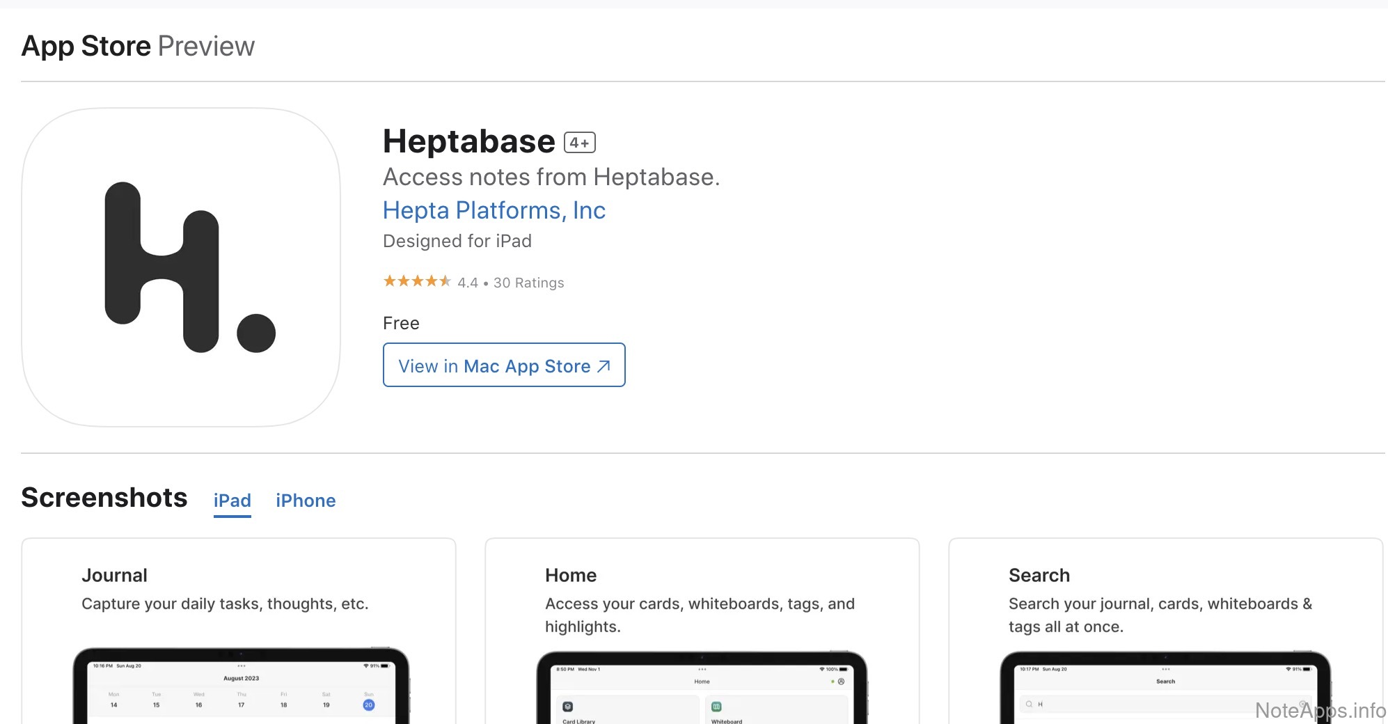Open the Hepta Platforms, Inc developer link
Image resolution: width=1388 pixels, height=724 pixels.
tap(494, 210)
